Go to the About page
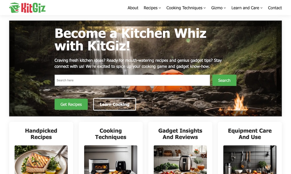The image size is (291, 174). (x=133, y=8)
